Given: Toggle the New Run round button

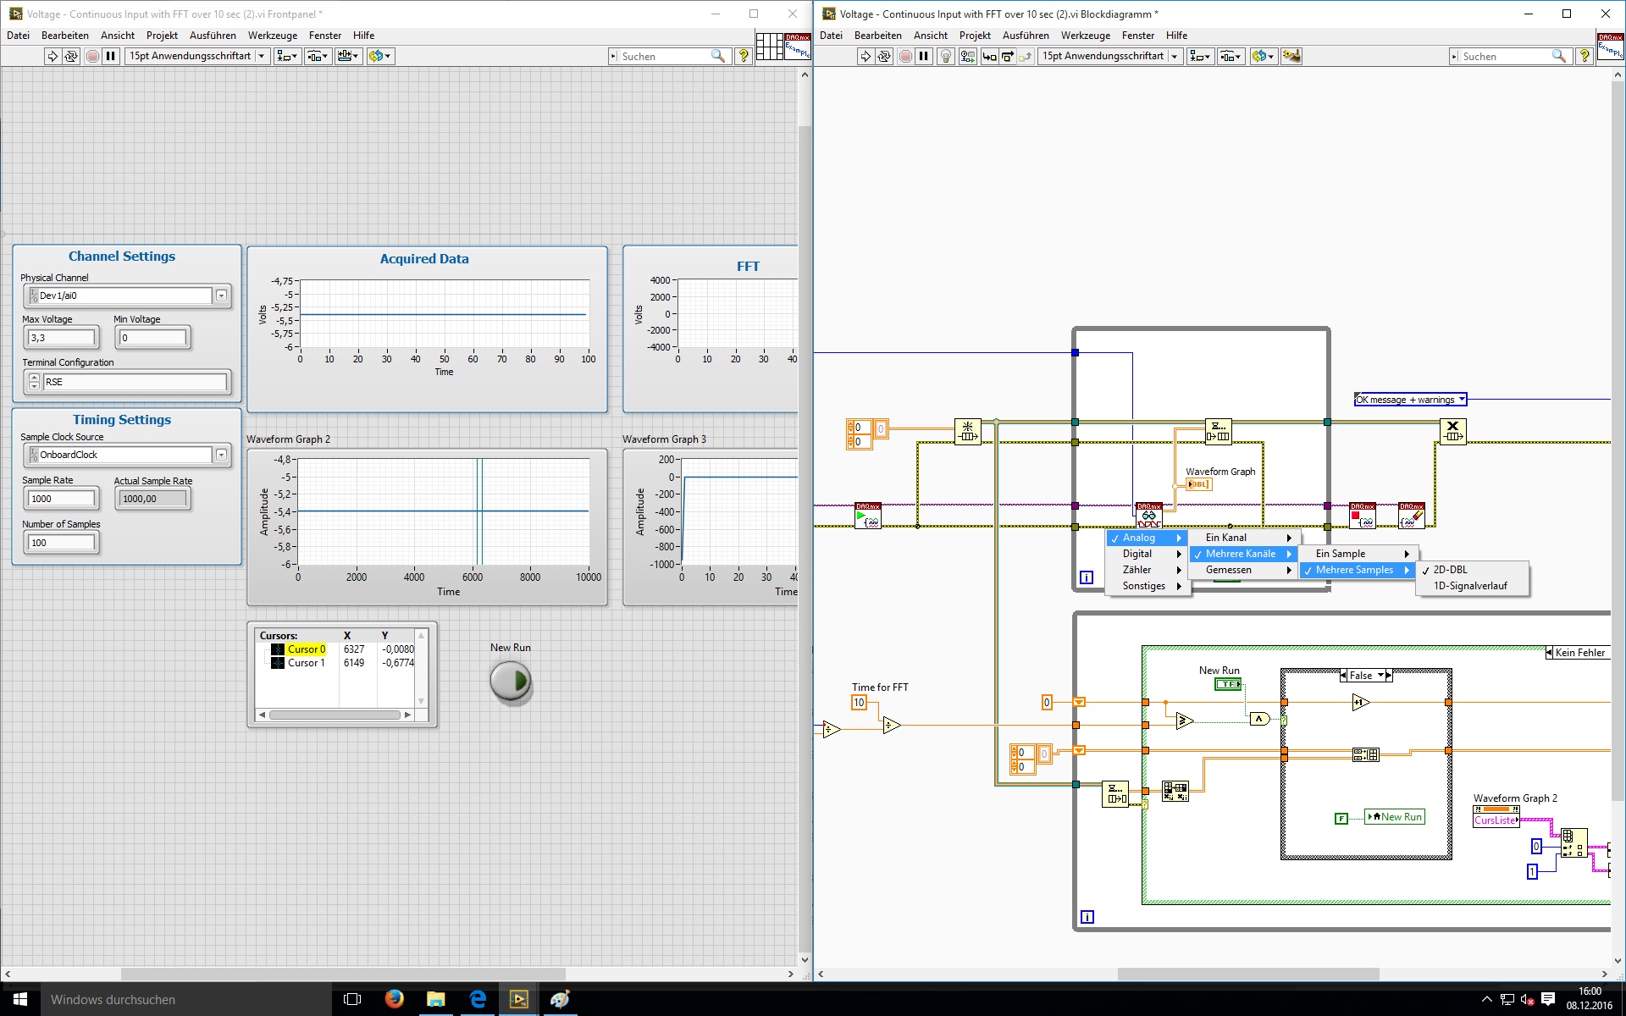Looking at the screenshot, I should pyautogui.click(x=511, y=681).
